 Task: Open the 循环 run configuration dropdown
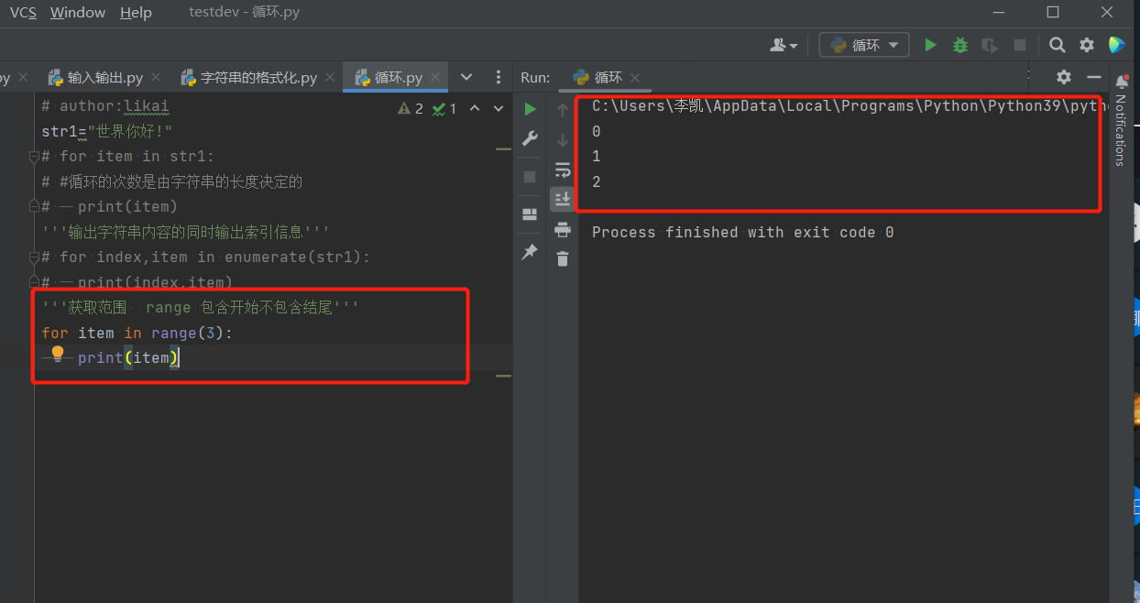click(863, 45)
